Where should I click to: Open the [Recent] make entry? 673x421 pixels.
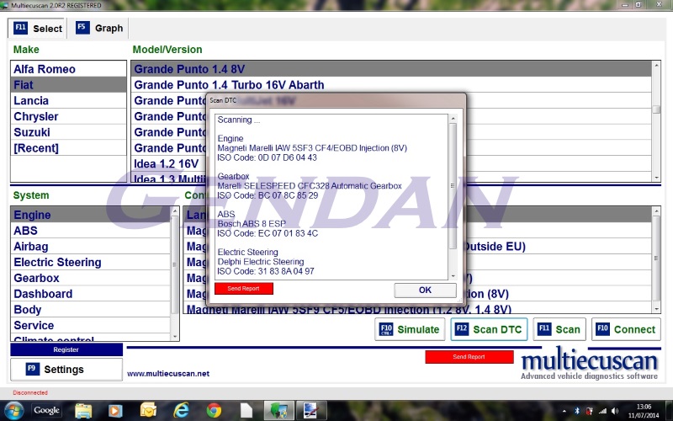68,148
